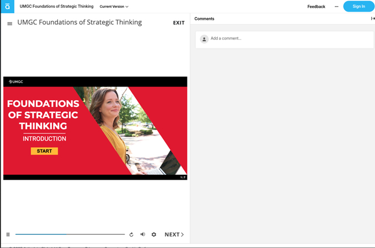Click the commenter avatar icon
The image size is (375, 248).
click(x=204, y=39)
